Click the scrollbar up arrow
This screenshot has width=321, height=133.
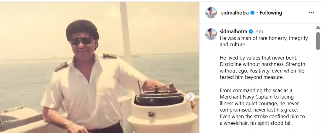coord(318,28)
